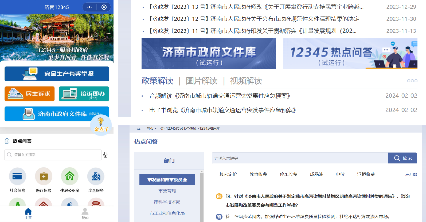
Task: Select the 视频解读 tab
Action: click(246, 81)
